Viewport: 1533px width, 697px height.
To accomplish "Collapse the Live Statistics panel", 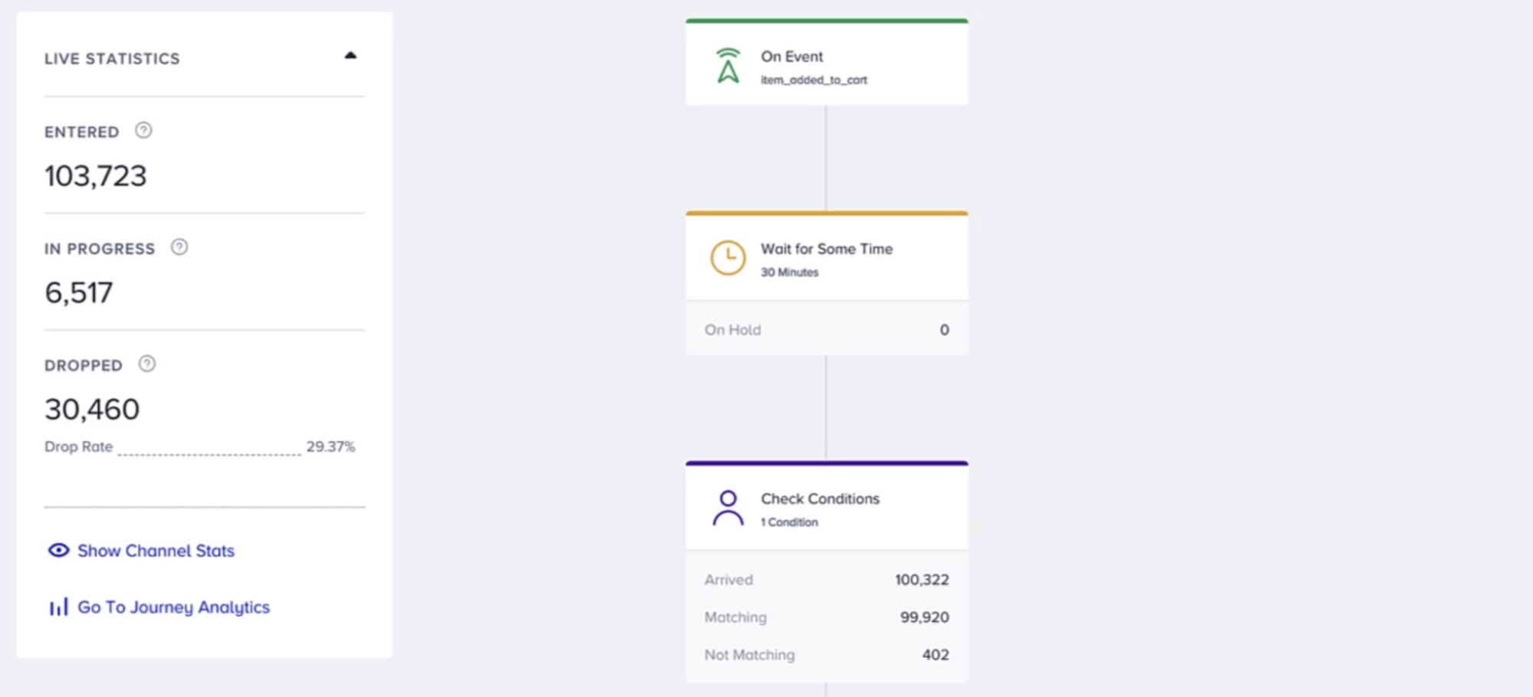I will [351, 55].
